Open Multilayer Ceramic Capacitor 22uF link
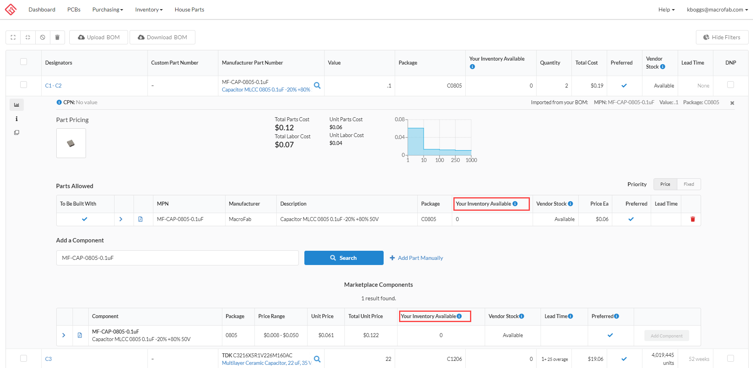 coord(267,363)
